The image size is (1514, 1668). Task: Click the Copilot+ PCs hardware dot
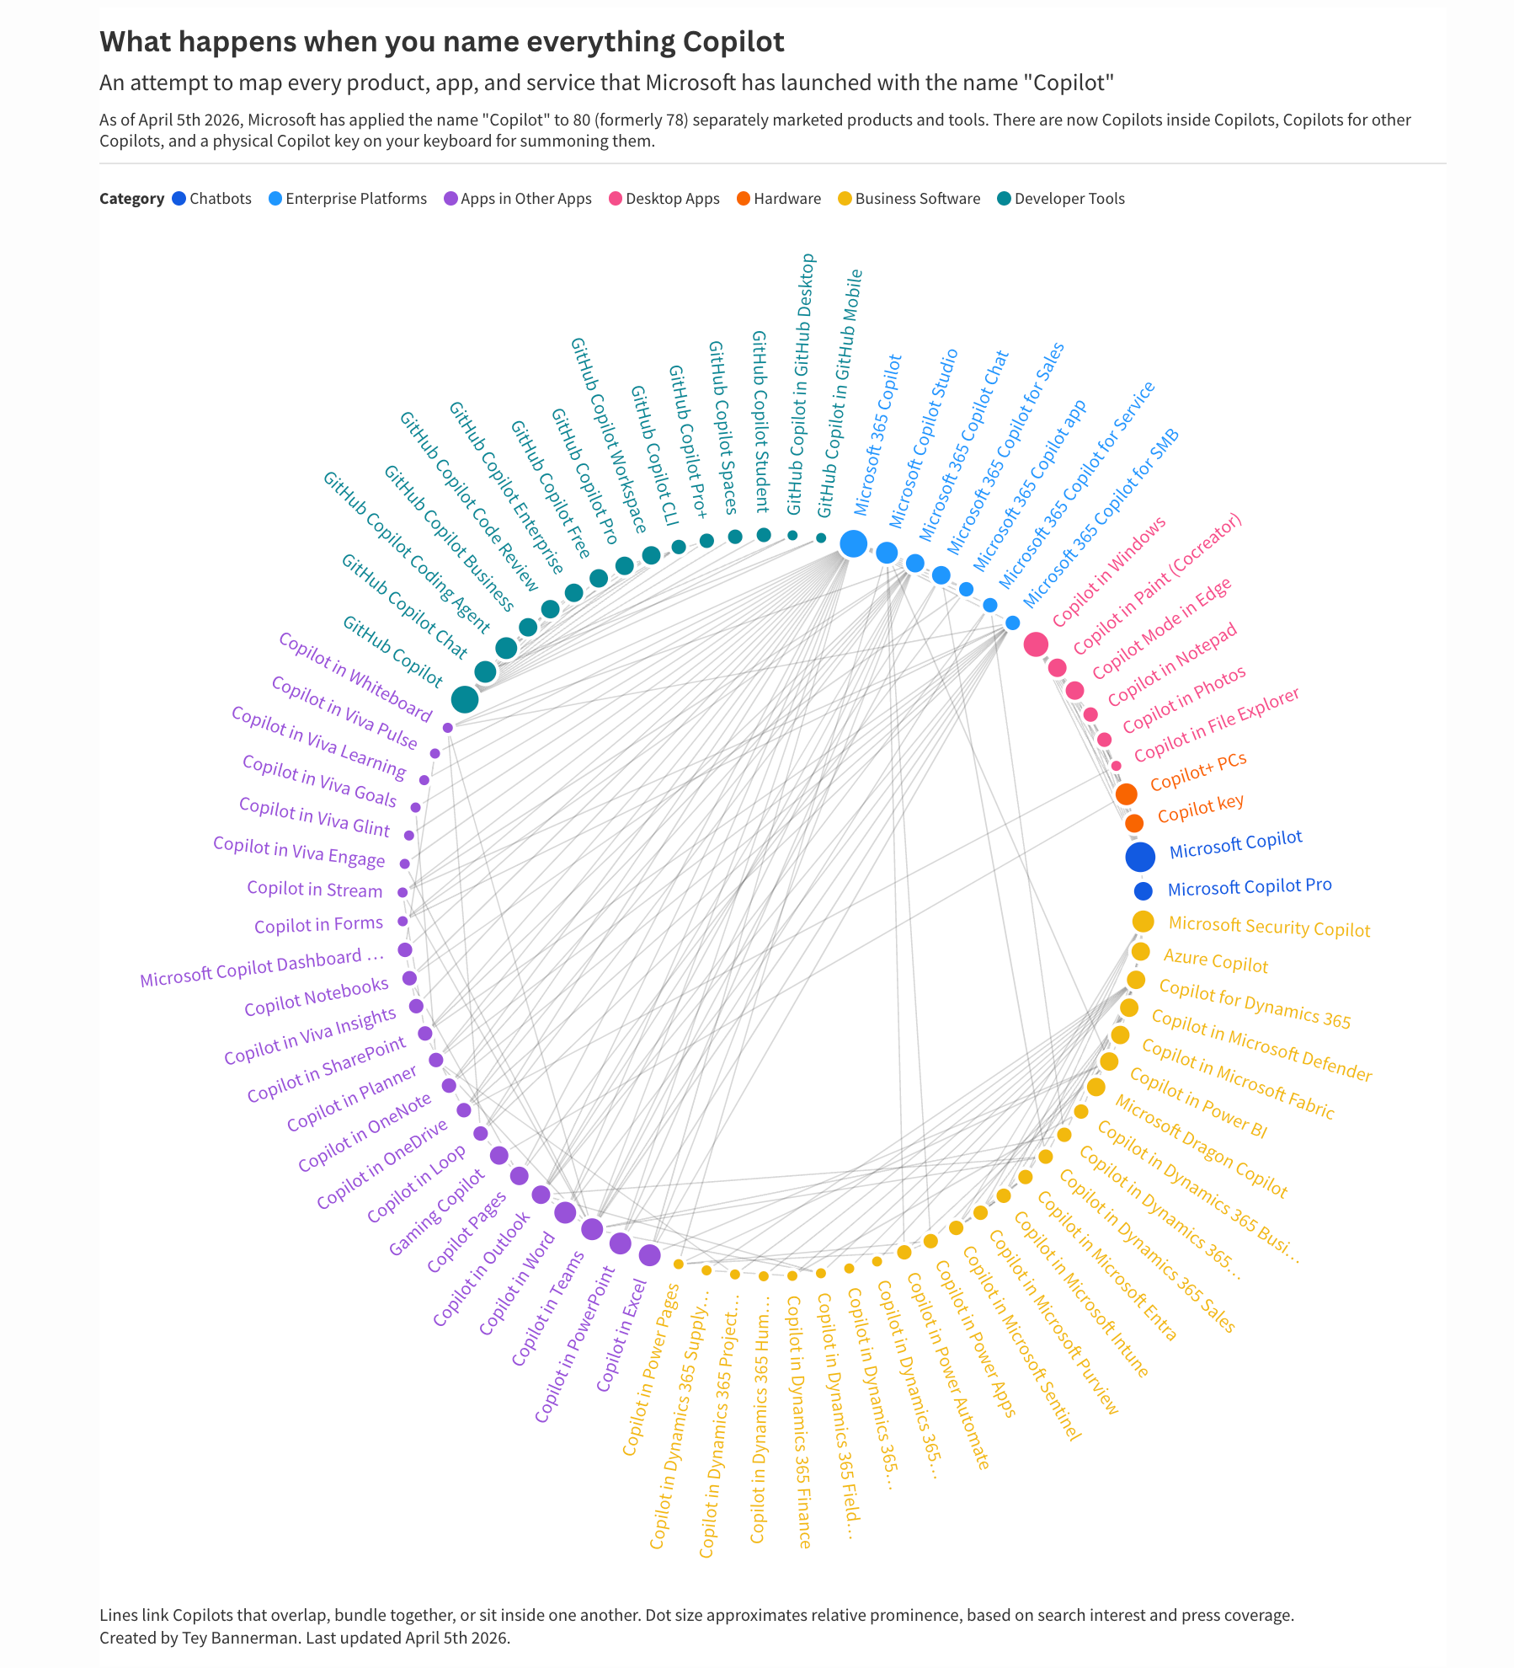click(x=1126, y=794)
